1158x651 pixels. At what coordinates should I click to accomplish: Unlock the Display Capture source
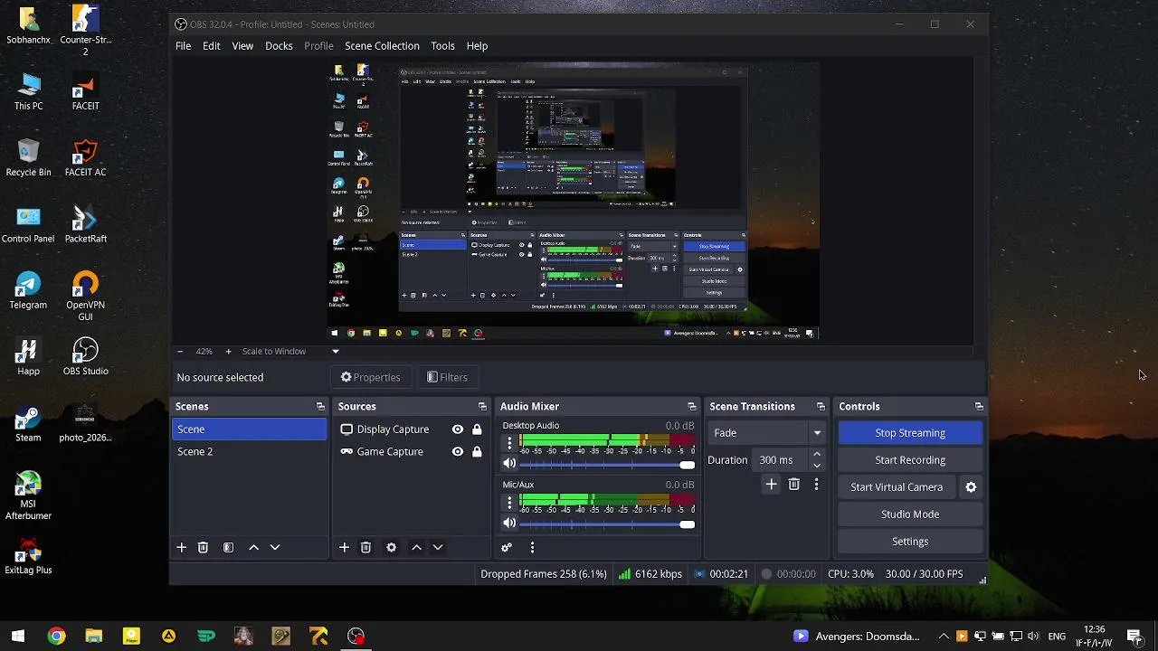(x=477, y=429)
